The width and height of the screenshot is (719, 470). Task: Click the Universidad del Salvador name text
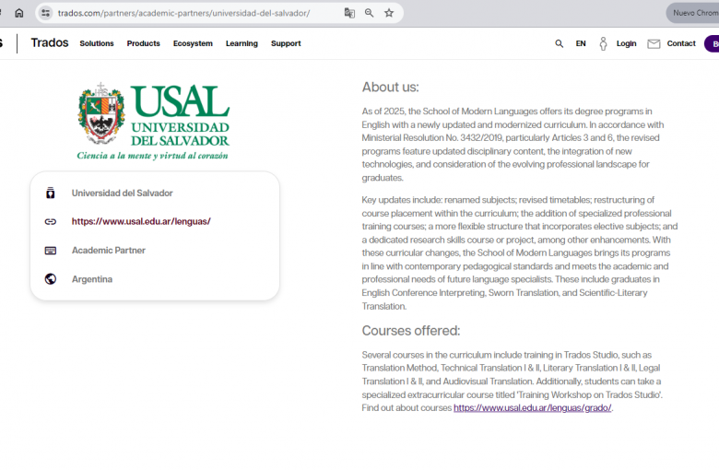[122, 193]
